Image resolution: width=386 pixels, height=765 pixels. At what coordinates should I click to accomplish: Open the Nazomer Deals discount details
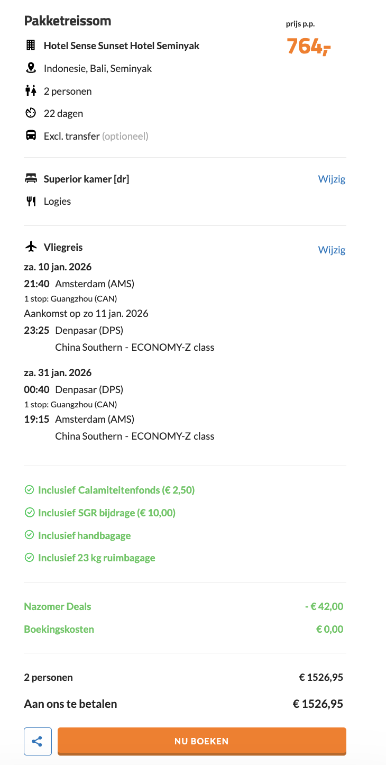click(57, 606)
